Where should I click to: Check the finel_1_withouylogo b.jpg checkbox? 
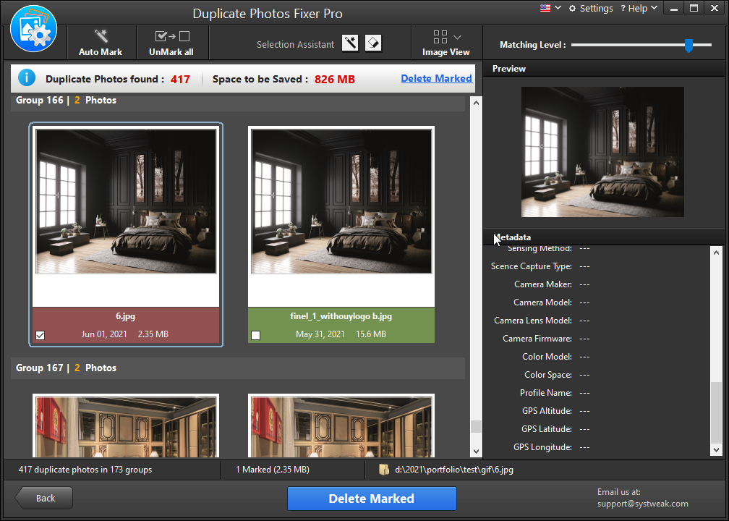256,335
